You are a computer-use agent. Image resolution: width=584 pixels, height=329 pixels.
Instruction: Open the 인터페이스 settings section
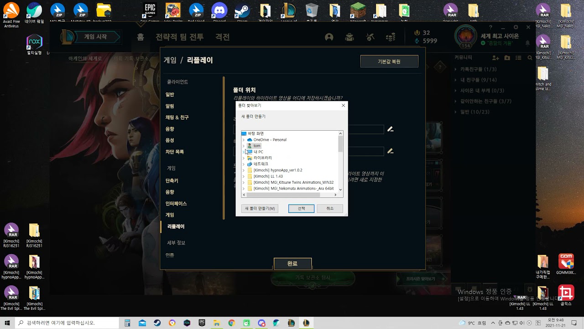pos(176,204)
